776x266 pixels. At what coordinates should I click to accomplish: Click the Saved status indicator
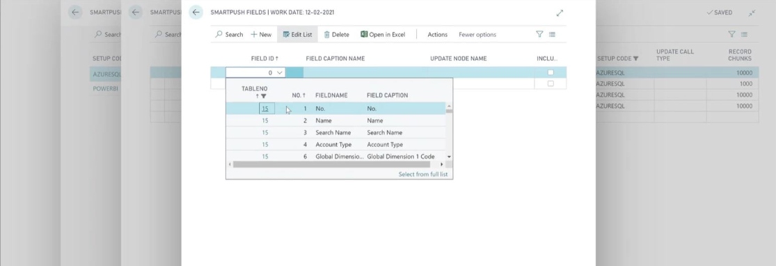719,13
